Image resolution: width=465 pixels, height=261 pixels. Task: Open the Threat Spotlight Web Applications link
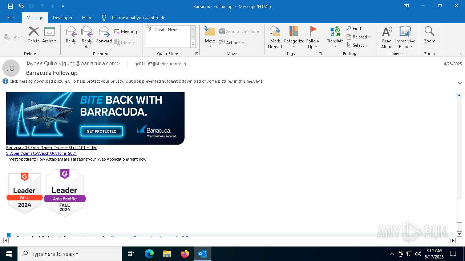tap(76, 159)
